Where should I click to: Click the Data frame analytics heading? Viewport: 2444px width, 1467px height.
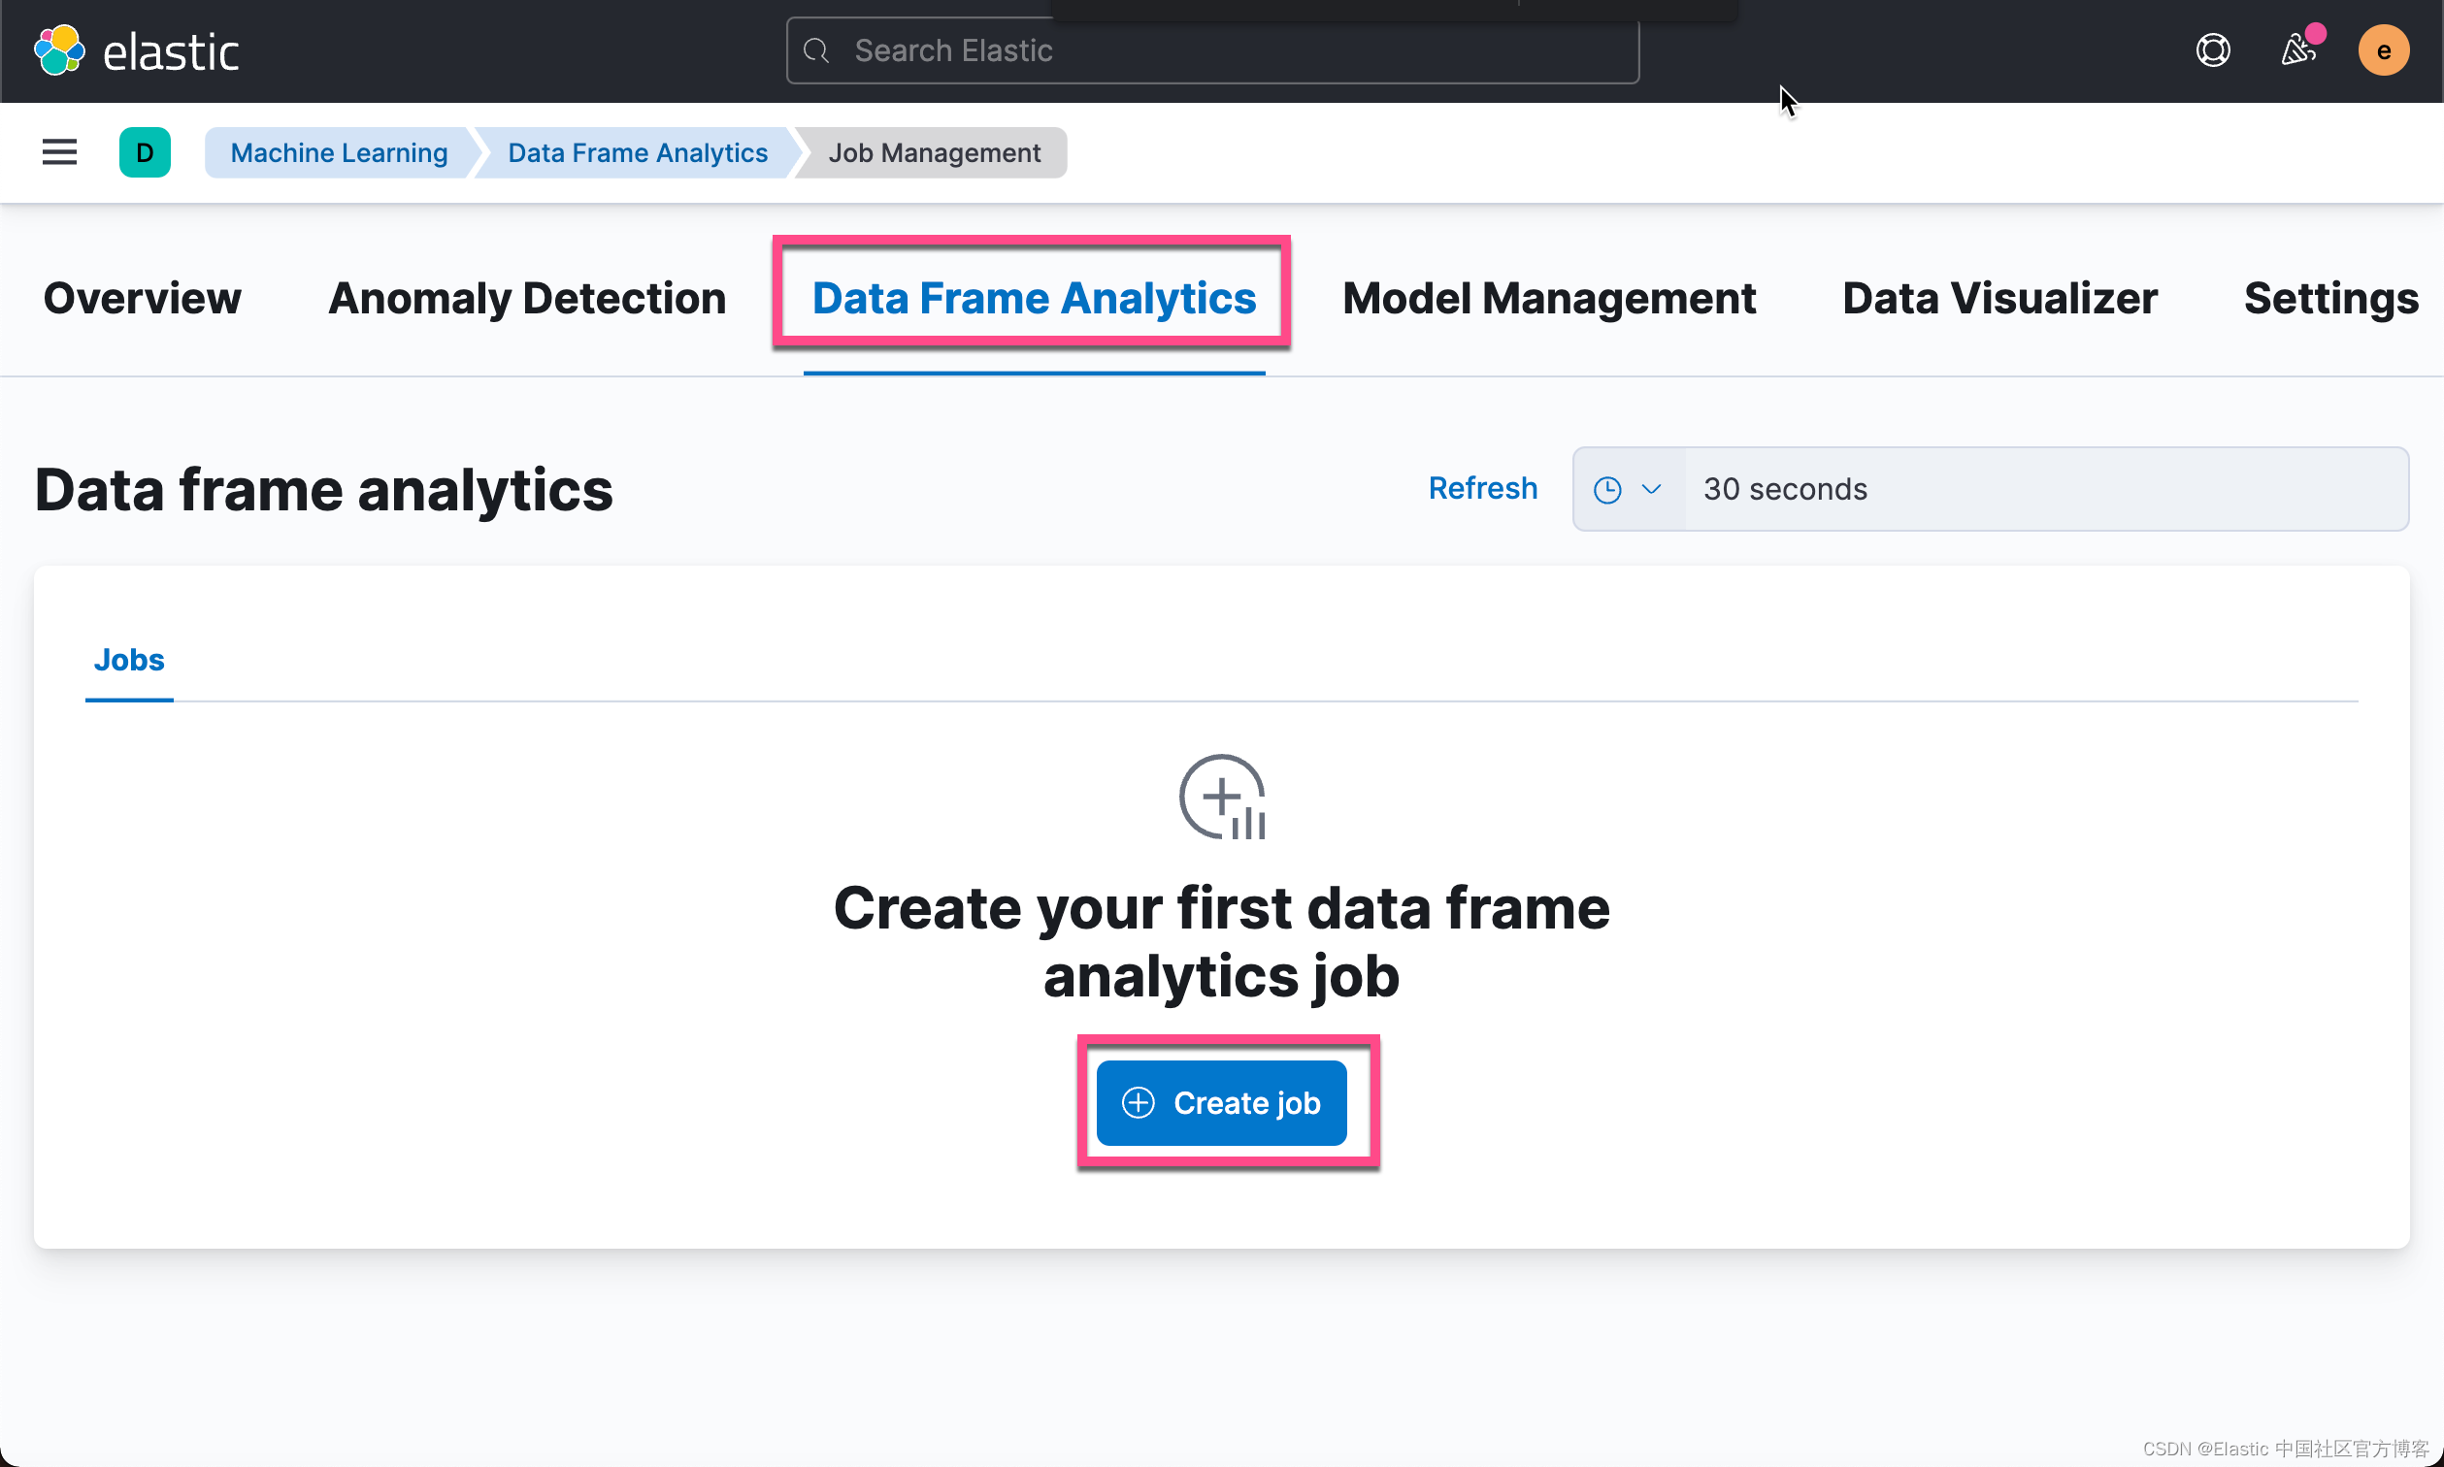(x=323, y=490)
